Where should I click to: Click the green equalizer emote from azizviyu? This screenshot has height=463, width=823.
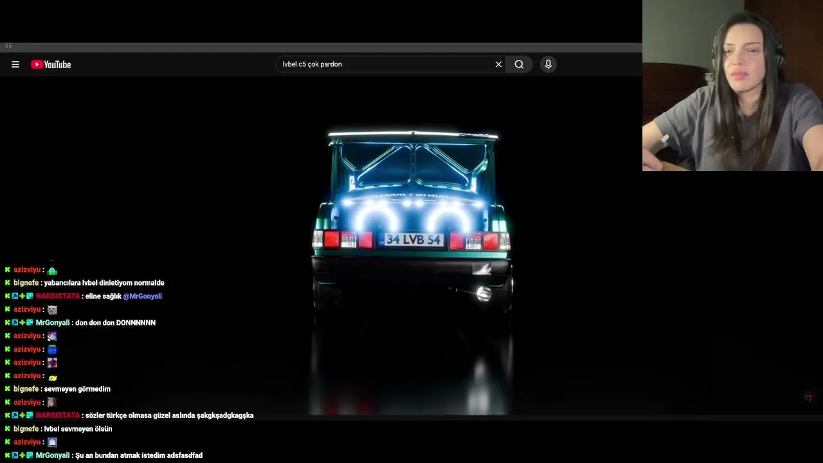pos(52,270)
